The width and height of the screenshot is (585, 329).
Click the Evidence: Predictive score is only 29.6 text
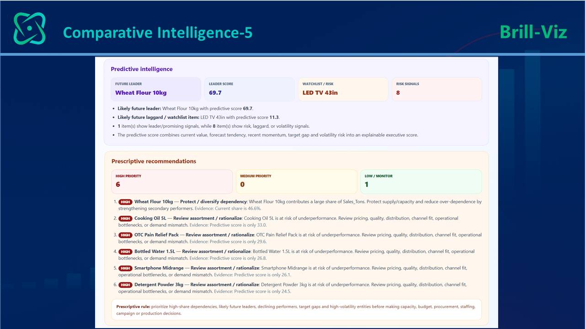tap(228, 242)
